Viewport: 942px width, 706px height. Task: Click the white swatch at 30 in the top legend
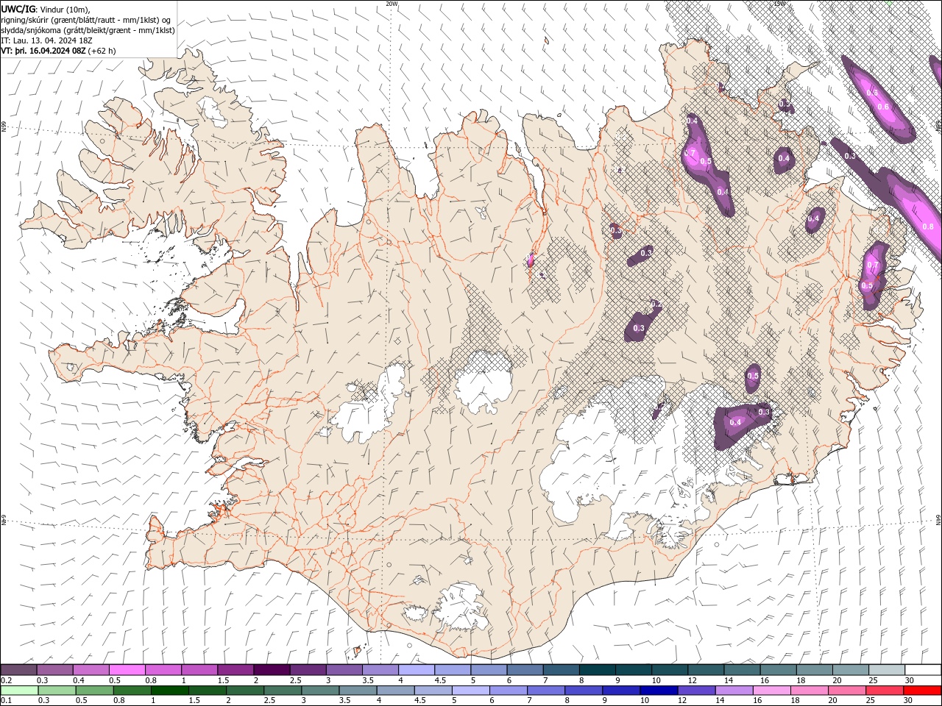pyautogui.click(x=923, y=670)
